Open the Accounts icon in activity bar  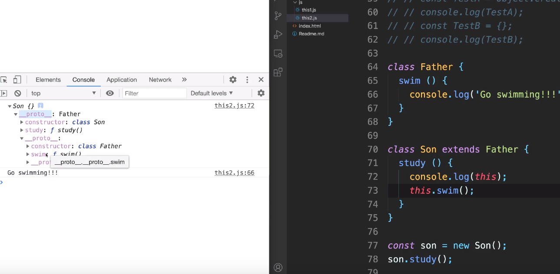(278, 267)
